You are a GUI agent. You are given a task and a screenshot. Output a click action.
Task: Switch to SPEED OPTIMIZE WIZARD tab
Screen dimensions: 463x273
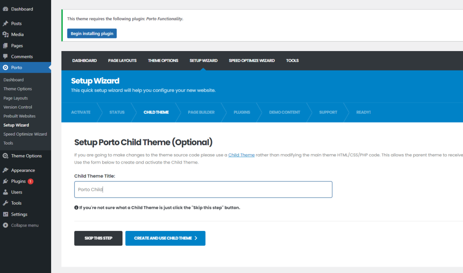click(251, 61)
